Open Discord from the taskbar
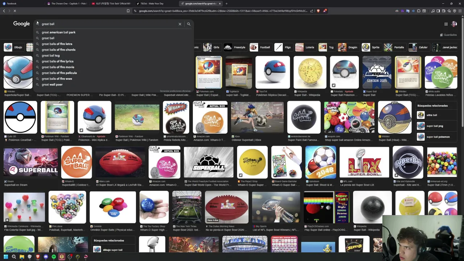 46,257
